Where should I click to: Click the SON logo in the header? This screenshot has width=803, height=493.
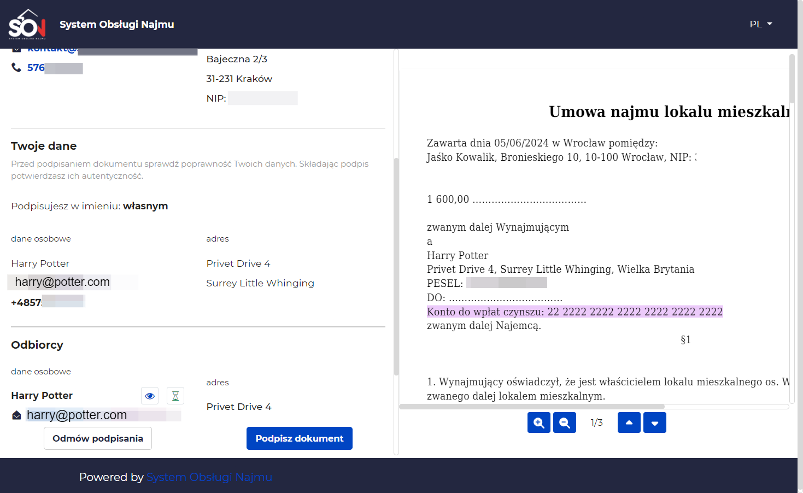click(x=27, y=24)
